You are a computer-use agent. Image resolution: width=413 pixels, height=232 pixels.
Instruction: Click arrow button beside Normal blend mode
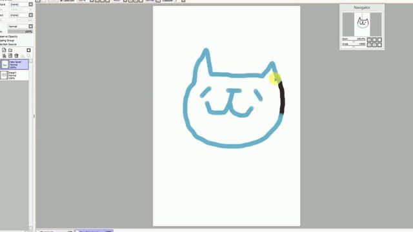point(31,26)
